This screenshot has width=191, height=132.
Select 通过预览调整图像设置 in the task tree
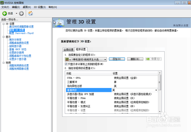coord(21,27)
